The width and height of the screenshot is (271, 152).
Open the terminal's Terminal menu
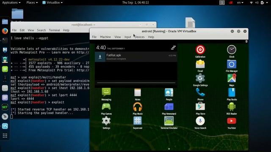coord(54,30)
